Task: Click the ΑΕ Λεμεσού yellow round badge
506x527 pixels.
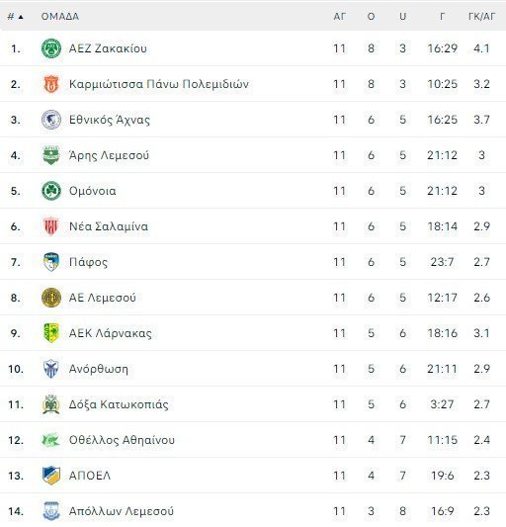Action: click(x=51, y=298)
